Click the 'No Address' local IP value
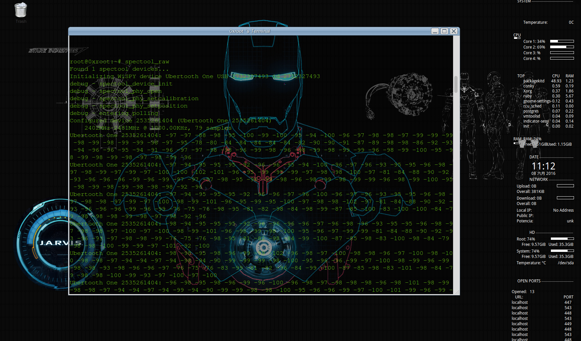 pos(563,210)
